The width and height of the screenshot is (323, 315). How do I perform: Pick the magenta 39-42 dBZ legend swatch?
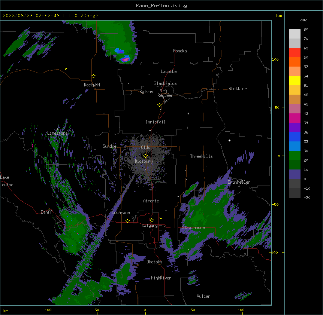pyautogui.click(x=295, y=118)
